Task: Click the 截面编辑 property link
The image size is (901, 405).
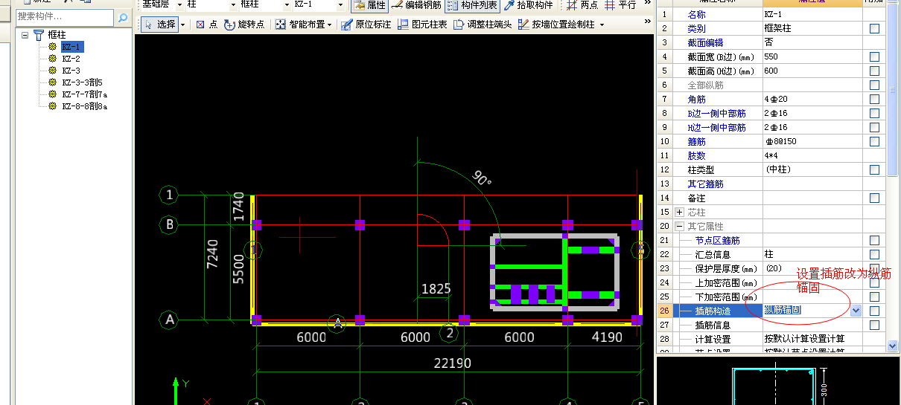Action: pyautogui.click(x=705, y=42)
